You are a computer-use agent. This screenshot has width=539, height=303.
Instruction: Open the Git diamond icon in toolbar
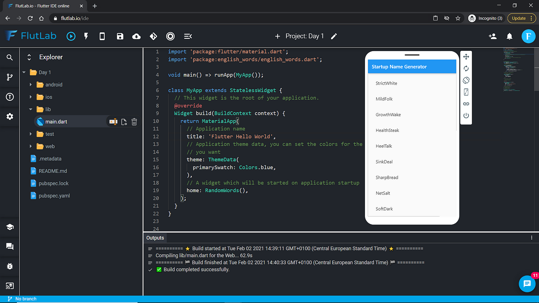click(x=153, y=36)
